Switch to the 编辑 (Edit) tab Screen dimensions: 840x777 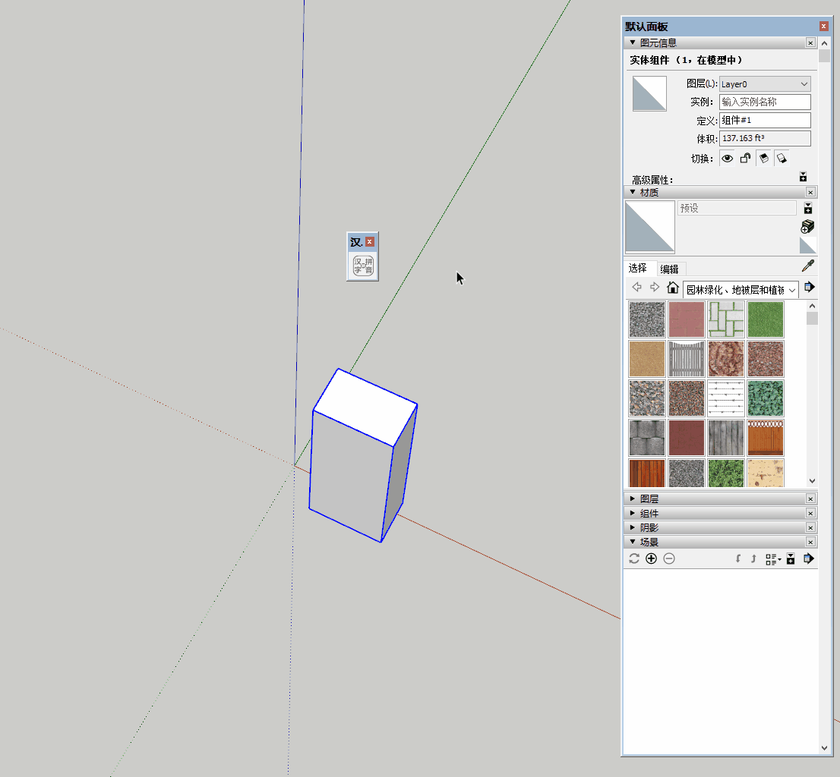click(669, 269)
